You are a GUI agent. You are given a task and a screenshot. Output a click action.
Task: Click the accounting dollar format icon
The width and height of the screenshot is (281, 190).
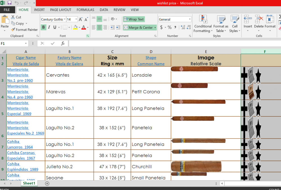pyautogui.click(x=161, y=28)
